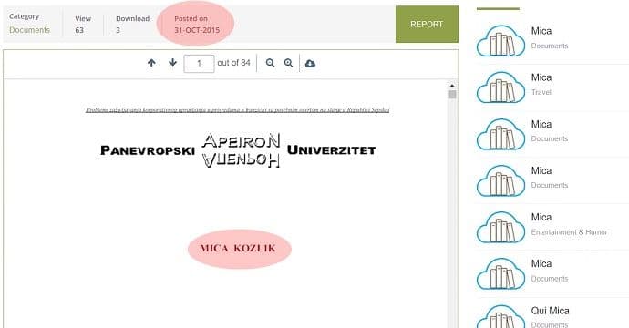The image size is (629, 328).
Task: Open the Qui Mica document link
Action: coord(550,311)
